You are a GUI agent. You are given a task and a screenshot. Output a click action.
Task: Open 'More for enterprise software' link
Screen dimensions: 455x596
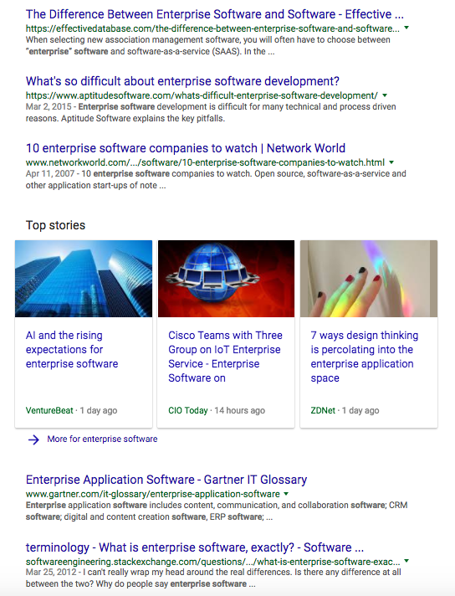102,439
